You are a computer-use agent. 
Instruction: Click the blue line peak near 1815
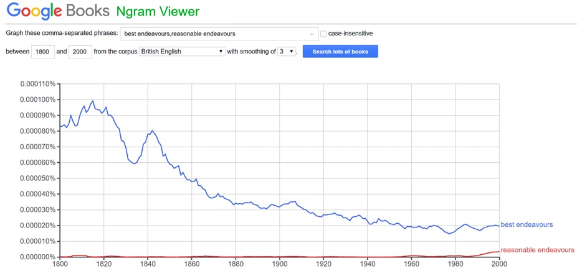[93, 101]
